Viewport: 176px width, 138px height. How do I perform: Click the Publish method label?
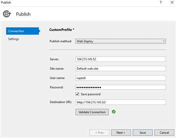(x=61, y=41)
